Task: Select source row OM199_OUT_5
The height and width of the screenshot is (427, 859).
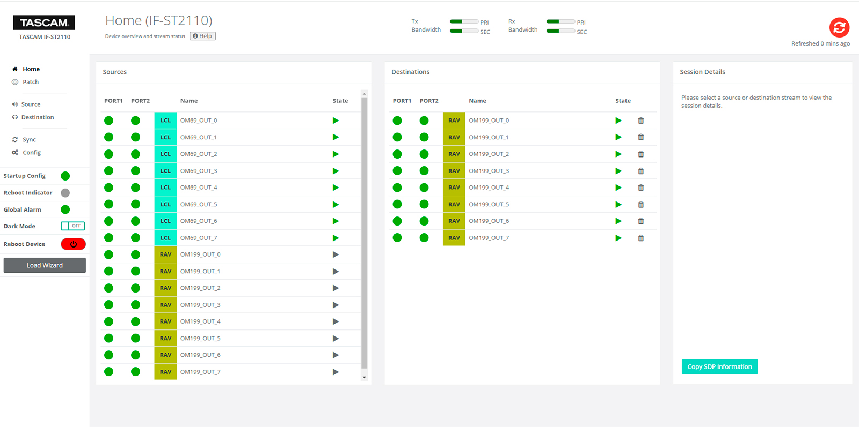Action: tap(230, 338)
